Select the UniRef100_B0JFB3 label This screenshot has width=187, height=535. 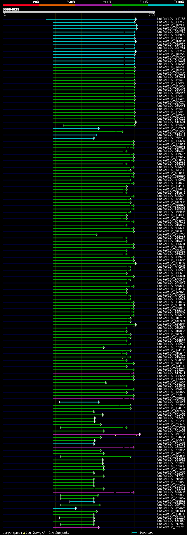171,360
